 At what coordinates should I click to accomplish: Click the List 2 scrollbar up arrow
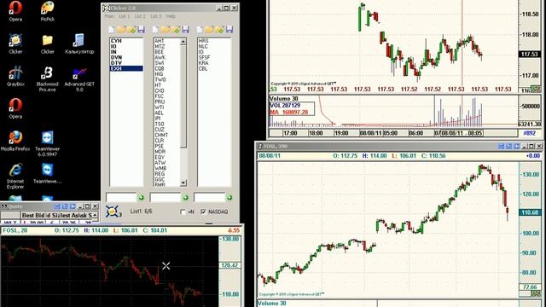pos(183,42)
